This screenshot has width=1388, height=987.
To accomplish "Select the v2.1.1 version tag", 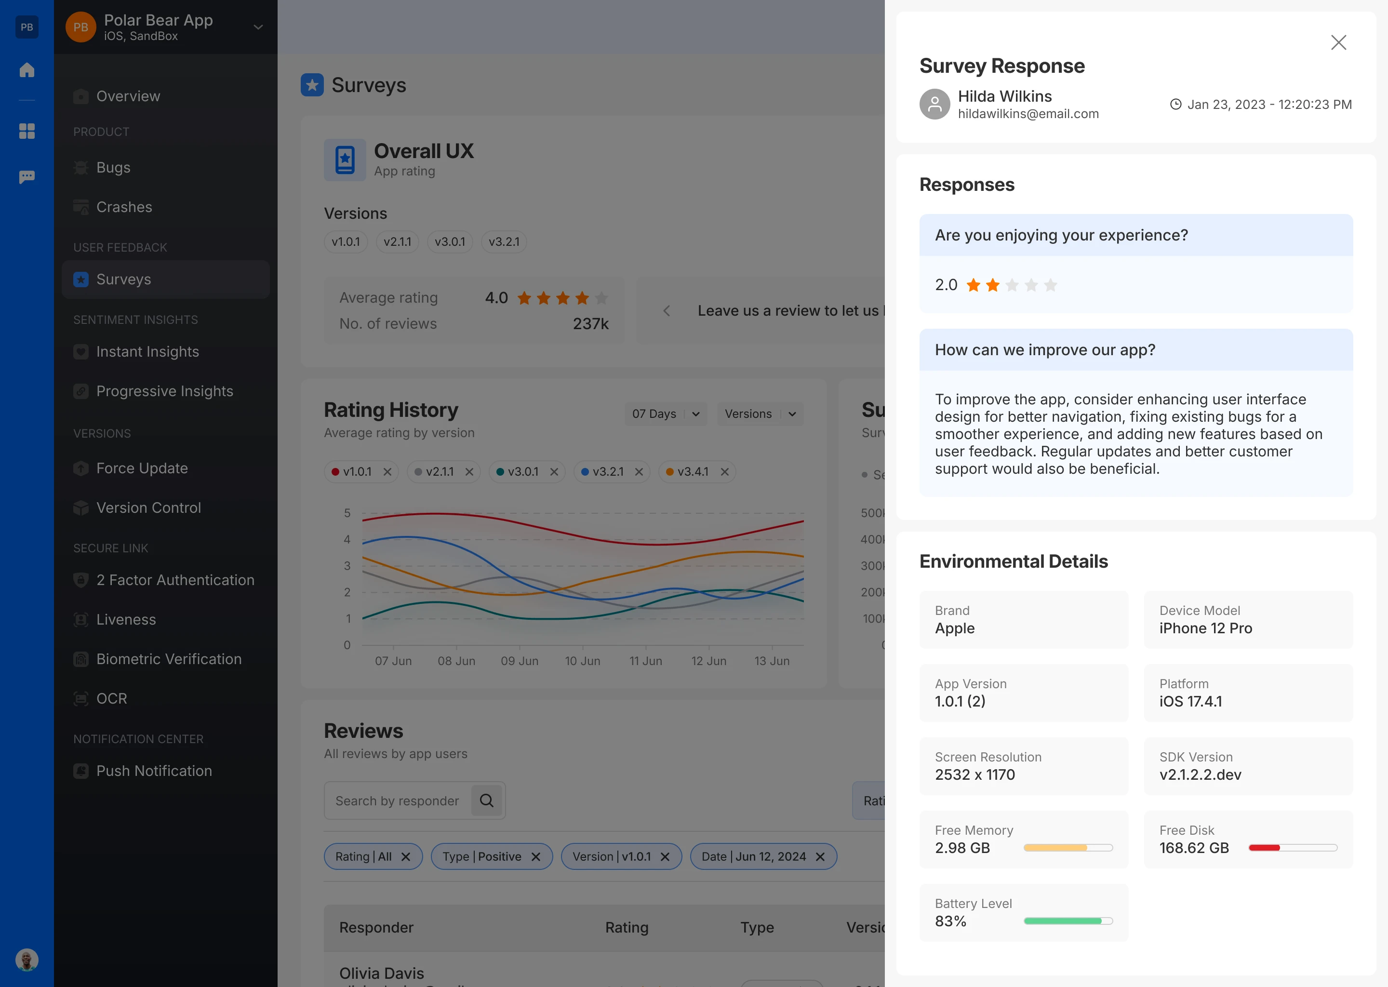I will click(398, 242).
